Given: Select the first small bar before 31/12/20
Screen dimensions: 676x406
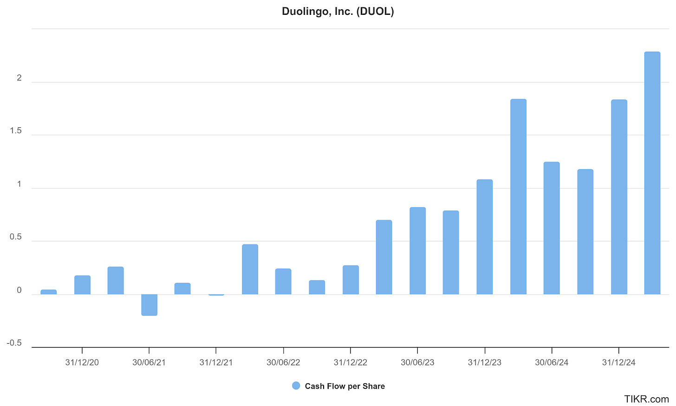Looking at the screenshot, I should [x=49, y=292].
